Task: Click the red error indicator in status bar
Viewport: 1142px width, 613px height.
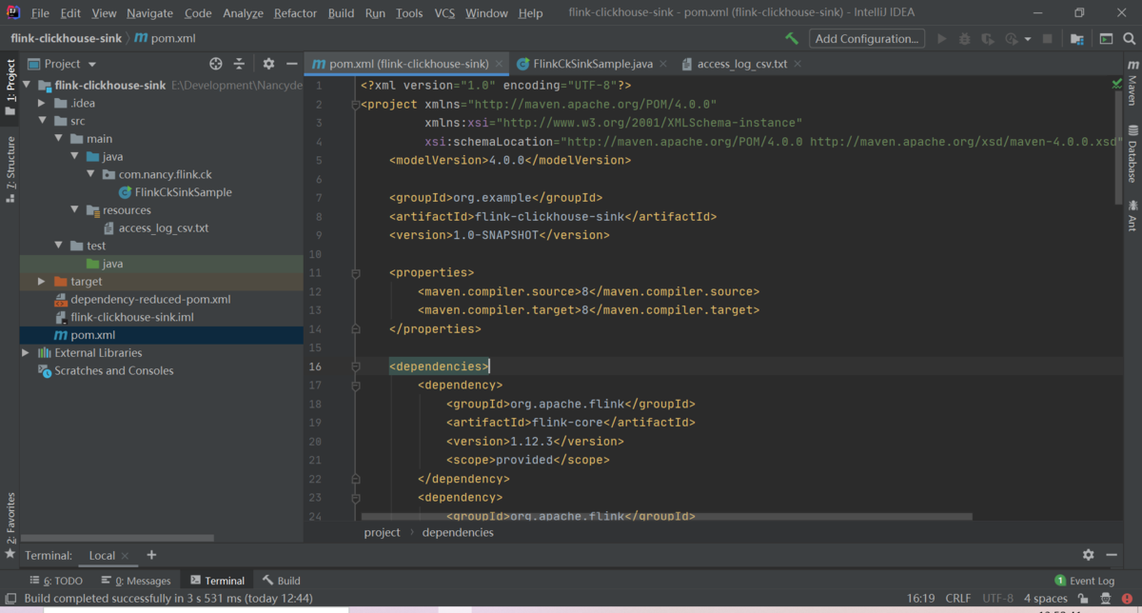Action: point(1128,599)
